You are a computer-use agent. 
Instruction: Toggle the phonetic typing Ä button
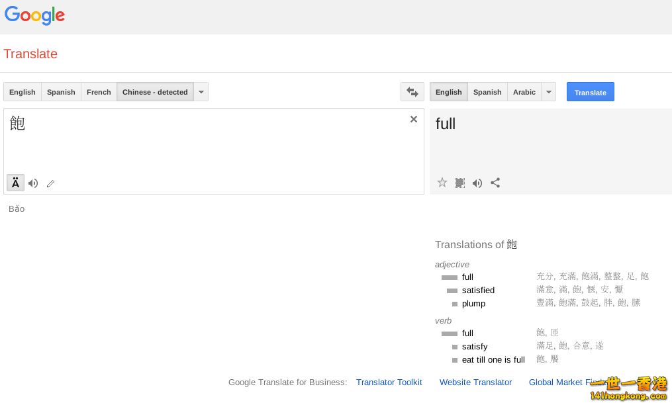coord(15,183)
